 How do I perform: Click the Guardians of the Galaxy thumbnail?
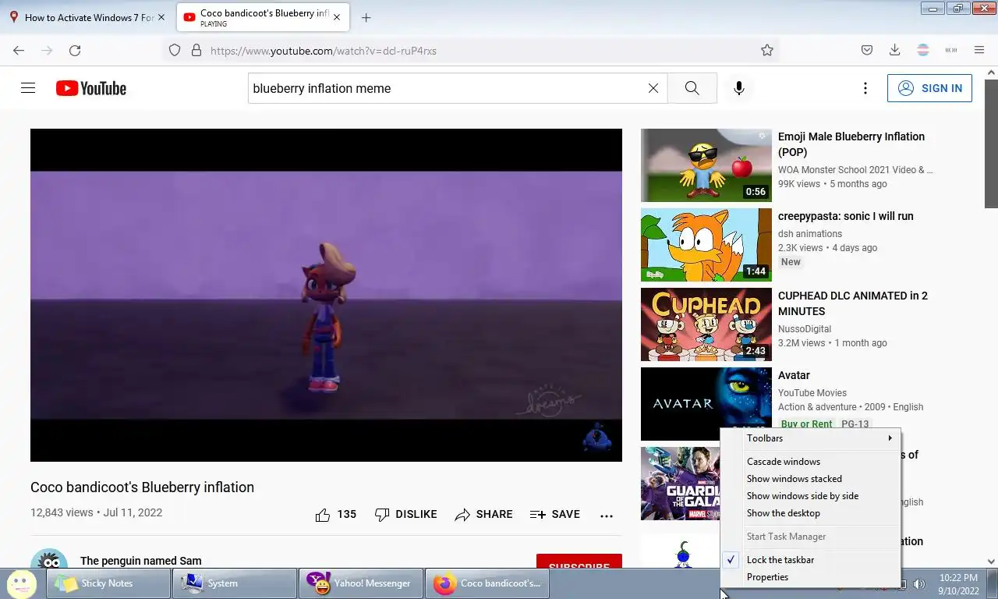pos(680,484)
